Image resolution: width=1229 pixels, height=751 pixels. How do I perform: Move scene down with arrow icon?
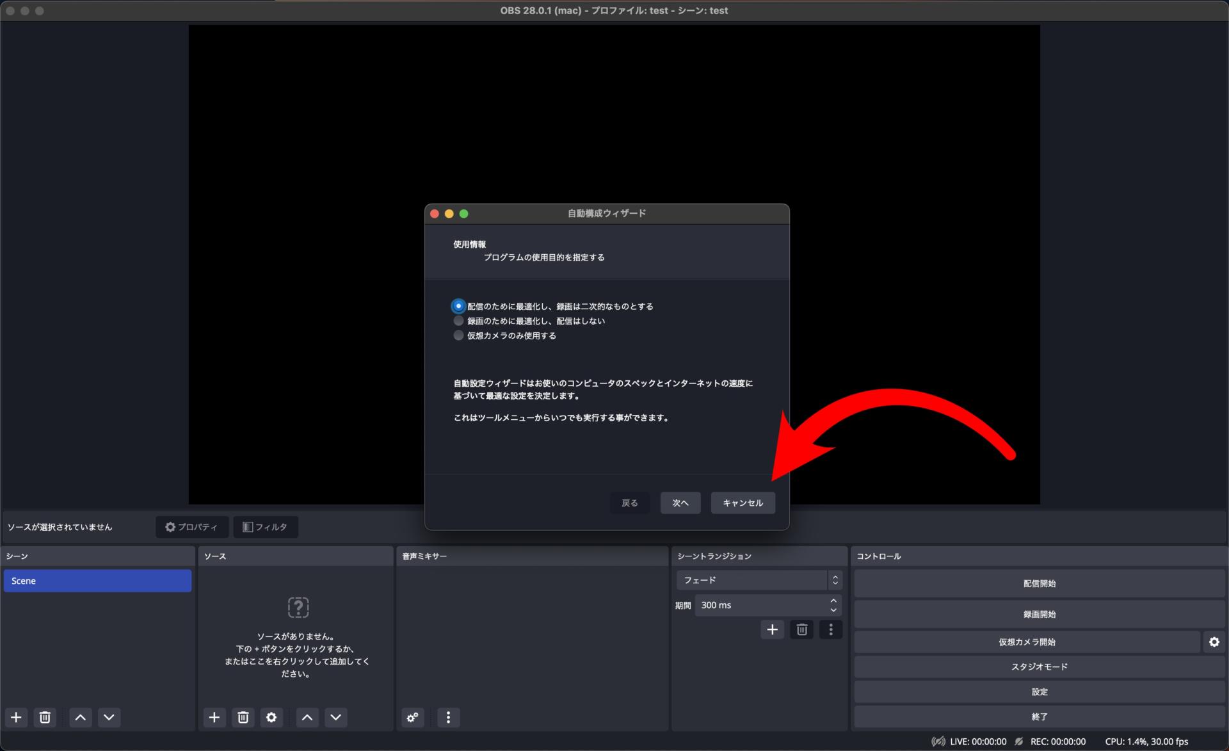pyautogui.click(x=109, y=717)
